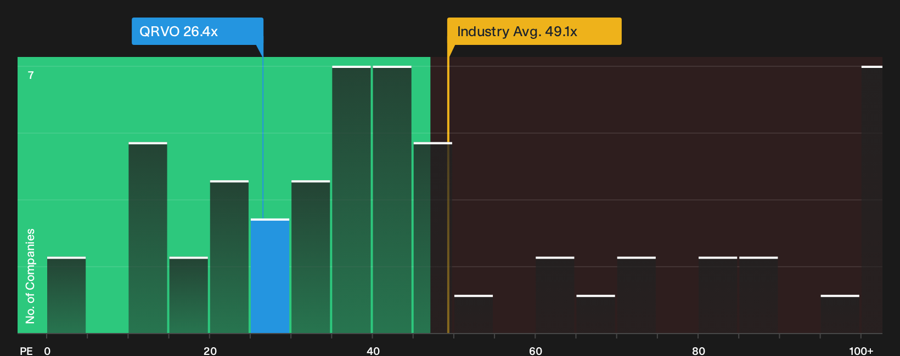Screen dimensions: 900x356
Task: Select the bar at PE 70-75
Action: [x=637, y=295]
